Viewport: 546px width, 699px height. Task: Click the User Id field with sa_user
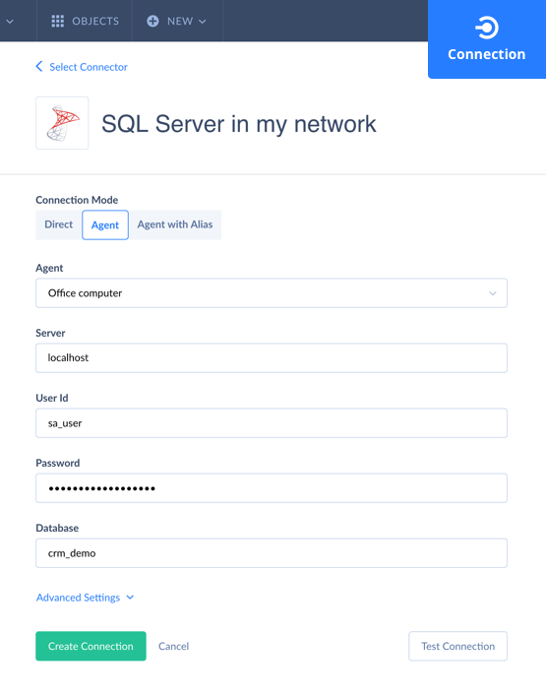(272, 423)
